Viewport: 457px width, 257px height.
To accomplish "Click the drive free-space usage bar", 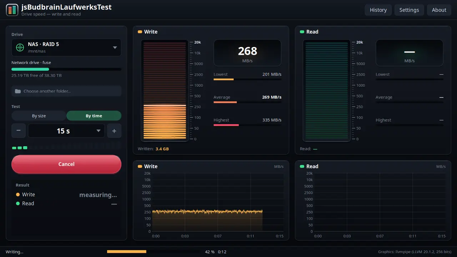I will pyautogui.click(x=66, y=69).
